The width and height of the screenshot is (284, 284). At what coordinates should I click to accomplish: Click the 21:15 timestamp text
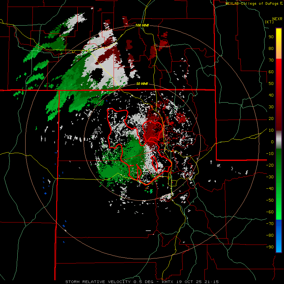click(212, 282)
